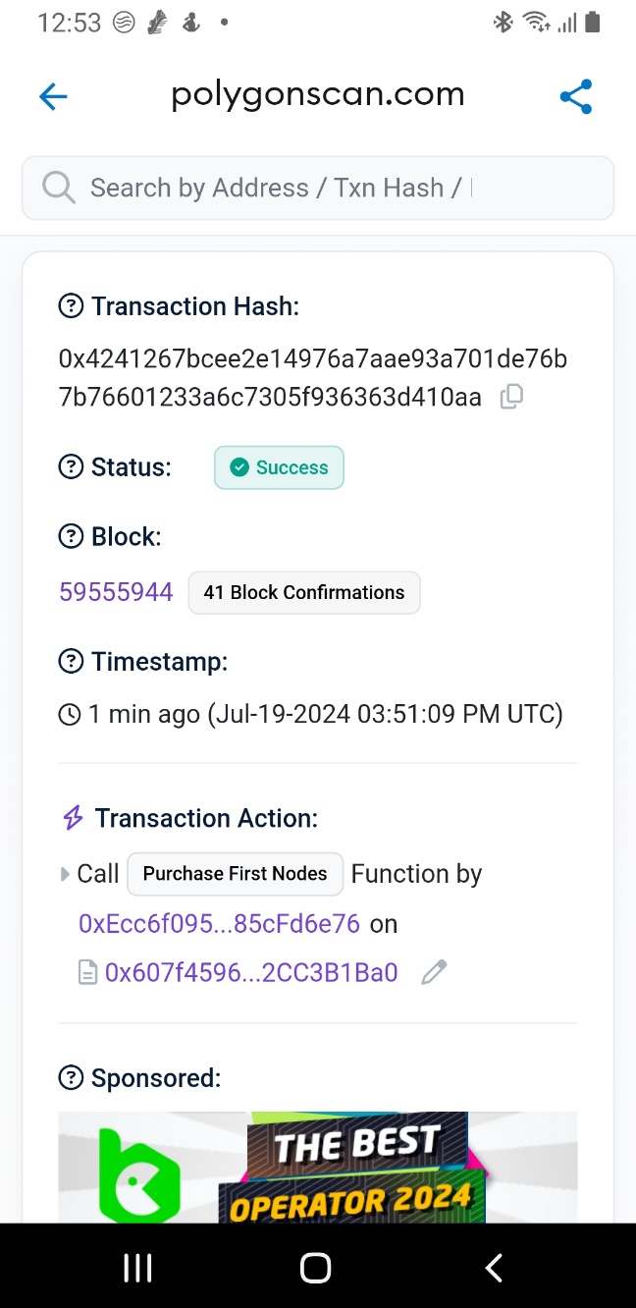Image resolution: width=636 pixels, height=1308 pixels.
Task: Tap the Transaction Hash help icon
Action: pos(71,306)
